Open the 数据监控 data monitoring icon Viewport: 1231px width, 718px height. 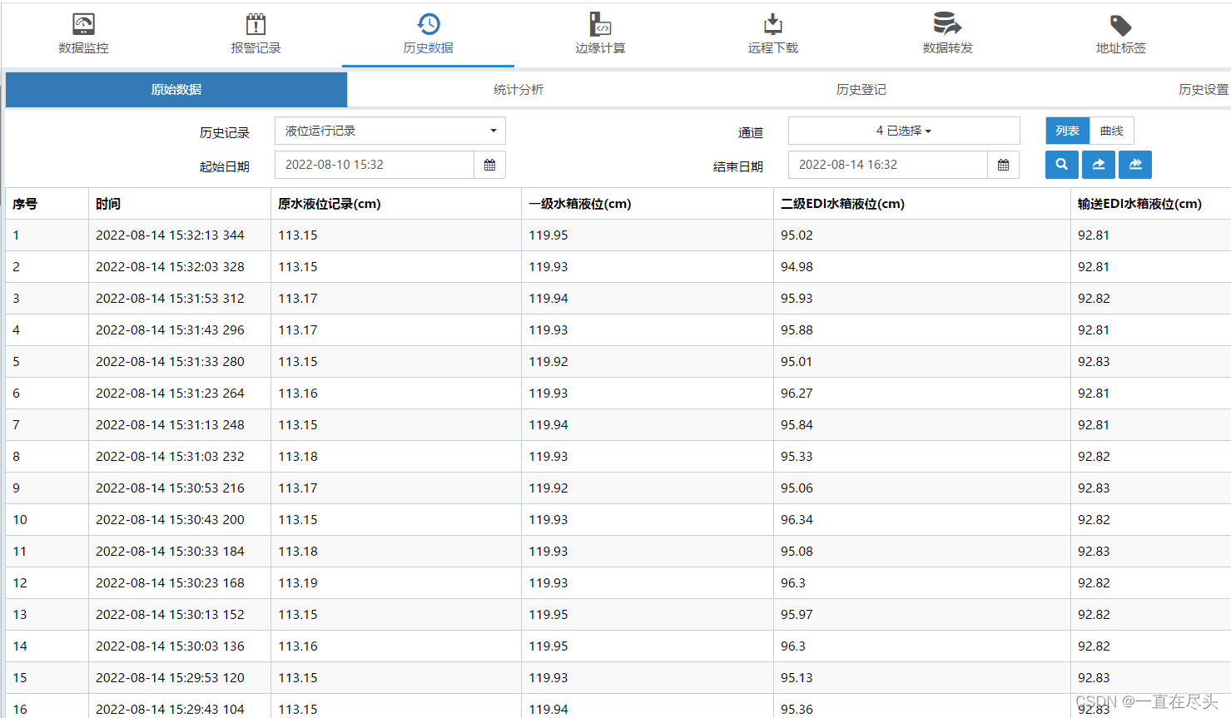tap(83, 24)
